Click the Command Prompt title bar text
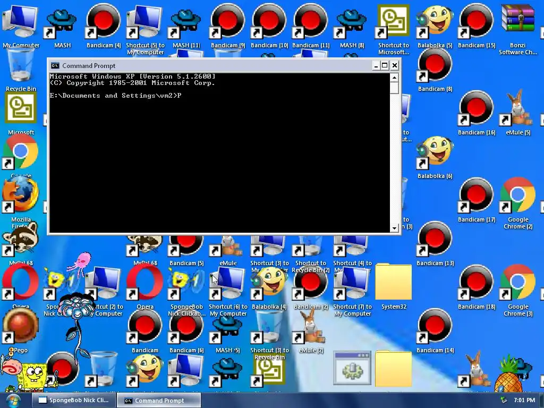The image size is (544, 408). (x=89, y=65)
